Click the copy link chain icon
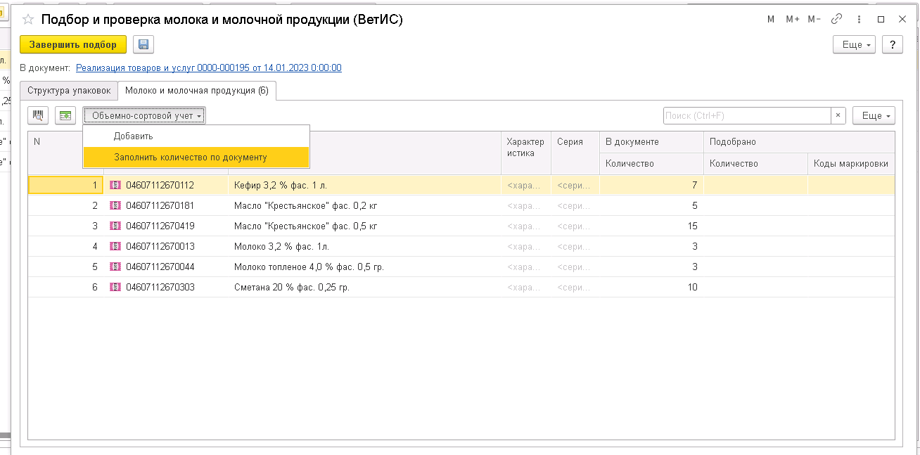The height and width of the screenshot is (455, 920). coord(837,19)
